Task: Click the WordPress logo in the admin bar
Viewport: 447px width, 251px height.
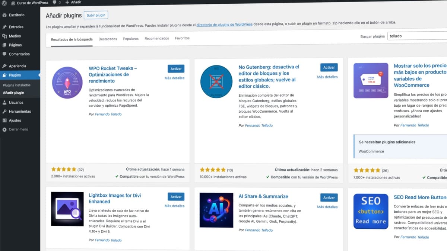Action: pos(4,3)
